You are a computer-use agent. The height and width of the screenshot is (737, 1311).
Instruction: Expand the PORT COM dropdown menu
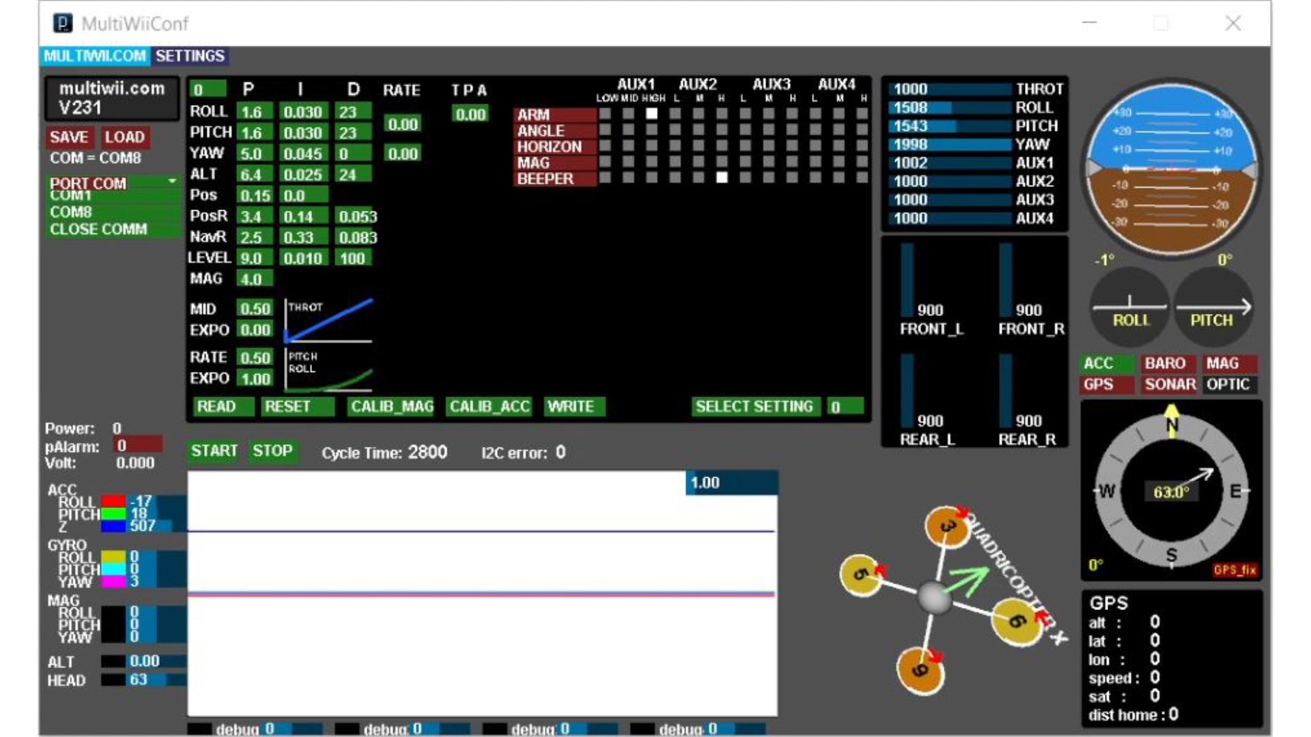pyautogui.click(x=171, y=181)
